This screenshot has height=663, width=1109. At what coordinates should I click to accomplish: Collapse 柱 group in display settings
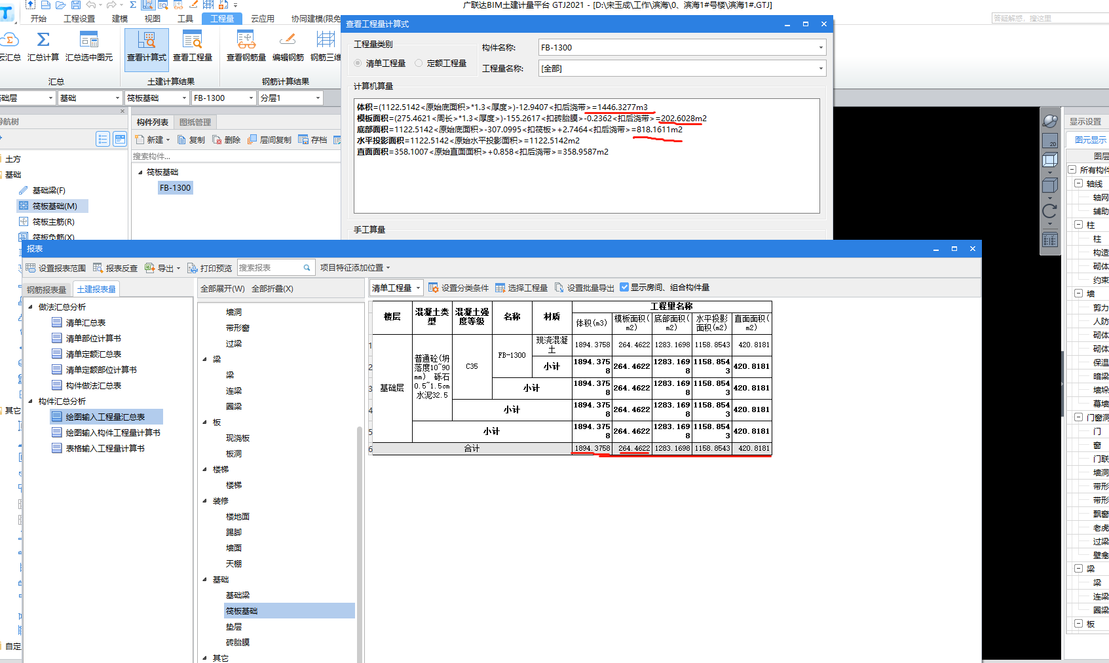pos(1078,225)
